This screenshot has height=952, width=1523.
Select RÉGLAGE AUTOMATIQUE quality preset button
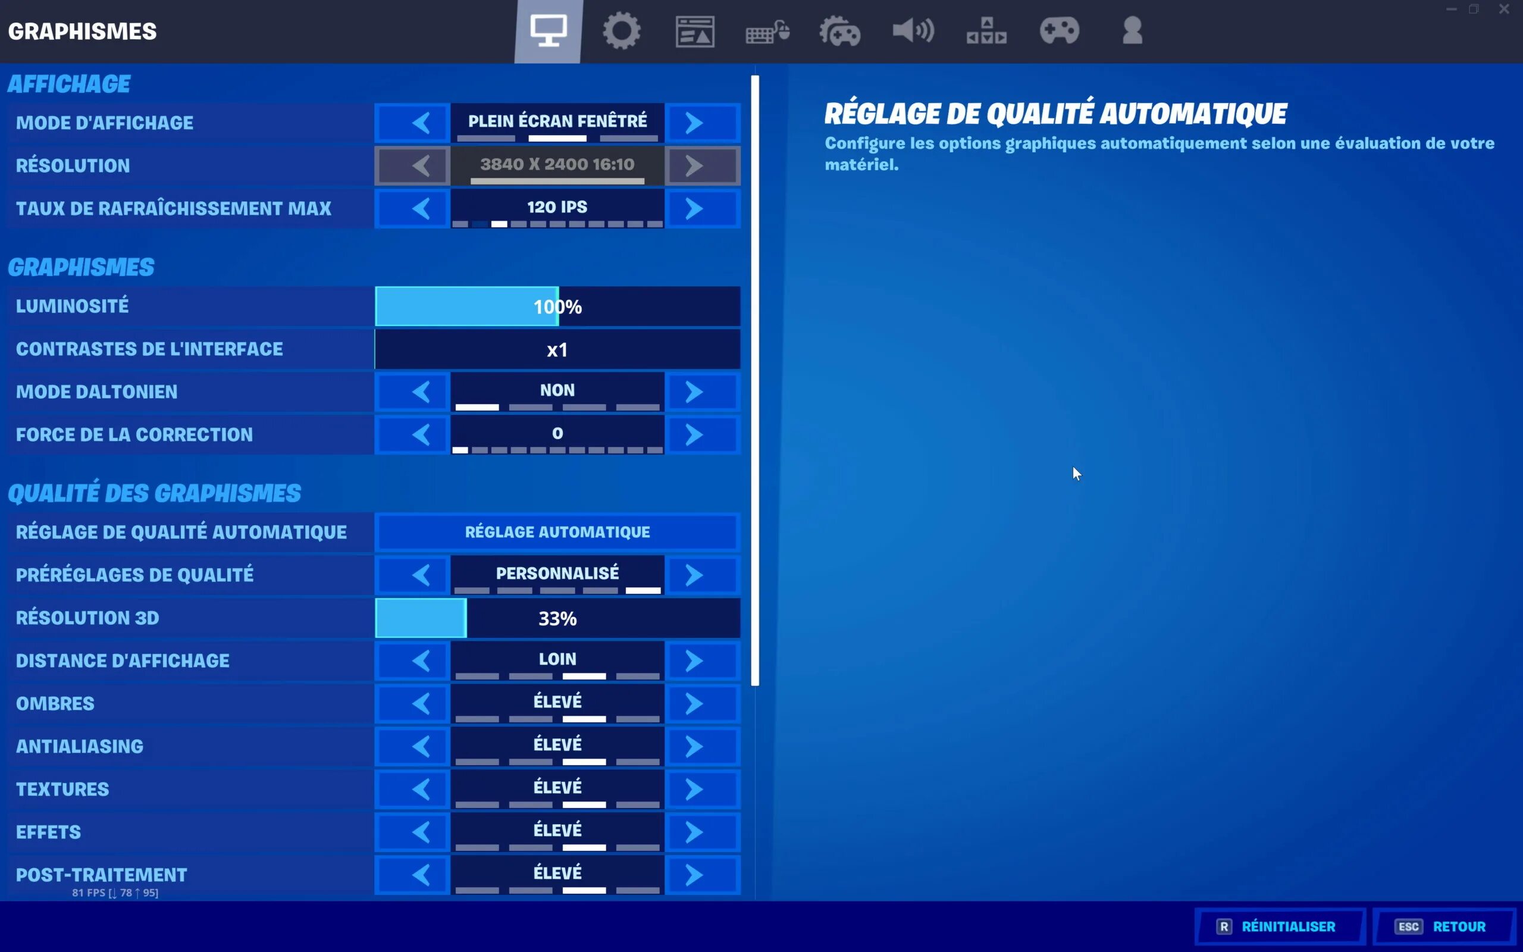557,532
